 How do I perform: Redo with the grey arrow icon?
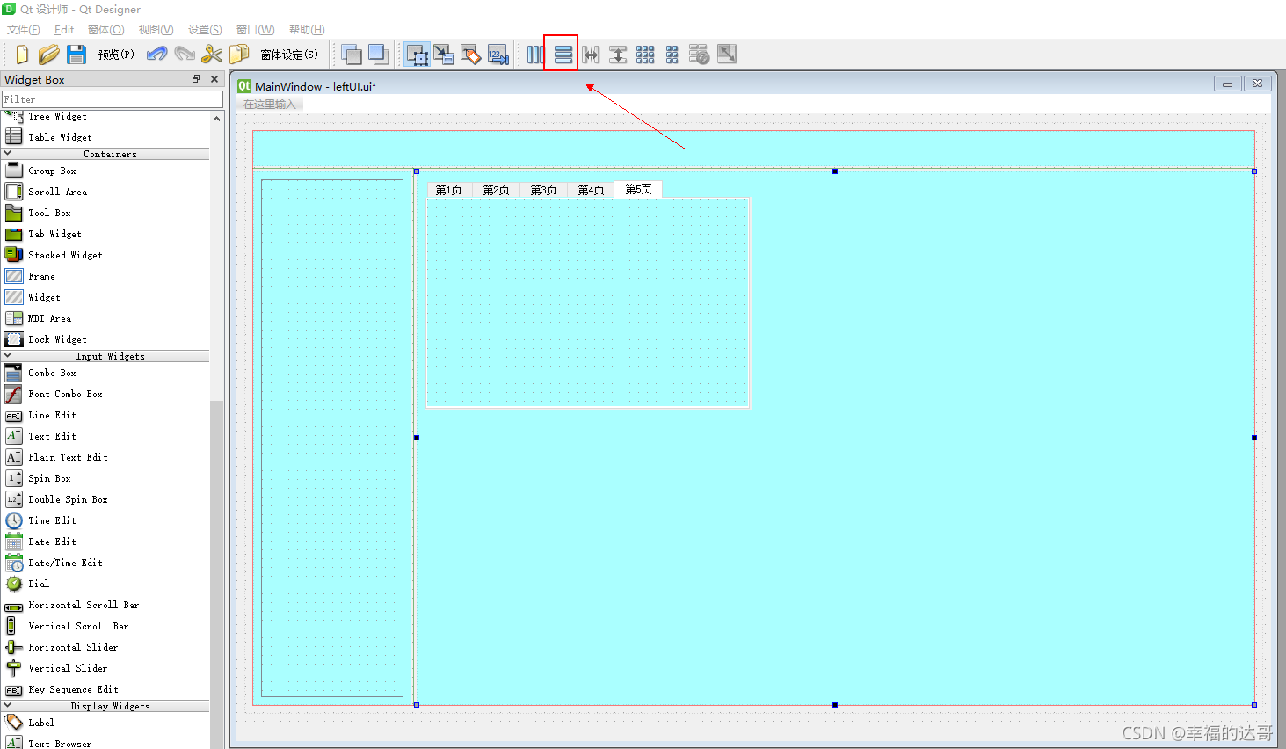point(185,55)
